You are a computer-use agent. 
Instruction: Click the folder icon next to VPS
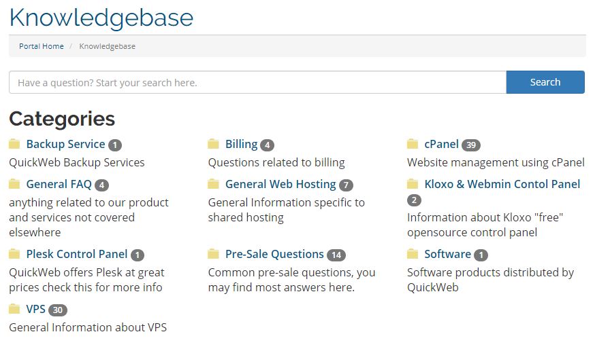click(14, 309)
